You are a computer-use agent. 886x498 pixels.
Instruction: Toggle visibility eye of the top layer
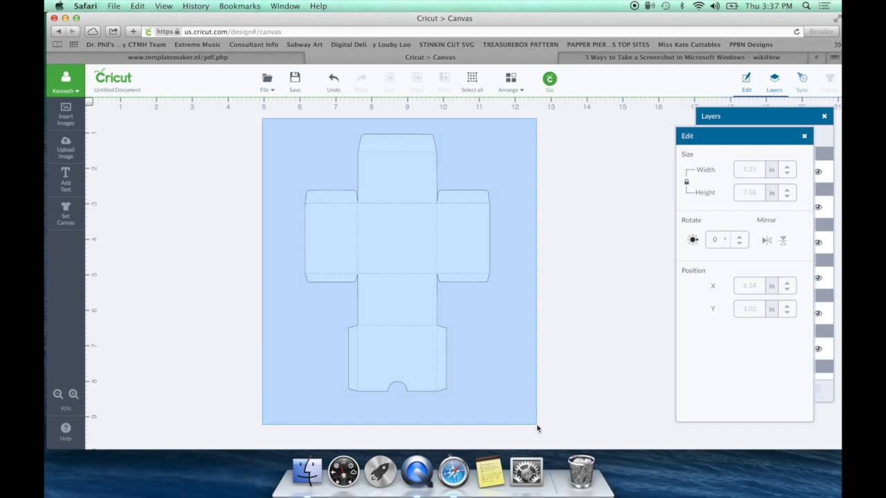[818, 172]
